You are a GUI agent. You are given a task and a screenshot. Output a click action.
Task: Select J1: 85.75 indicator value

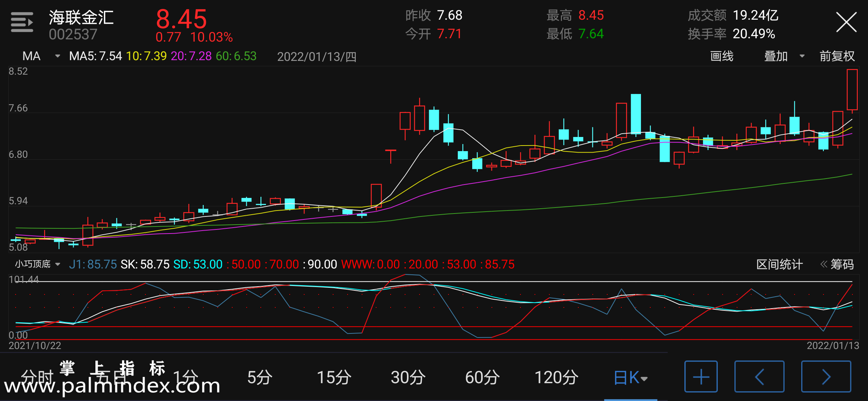[93, 264]
